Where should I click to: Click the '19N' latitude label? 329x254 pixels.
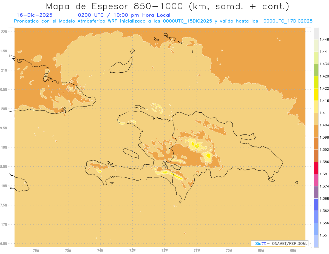click(x=4, y=147)
